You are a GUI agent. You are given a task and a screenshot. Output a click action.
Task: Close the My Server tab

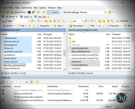click(x=17, y=17)
